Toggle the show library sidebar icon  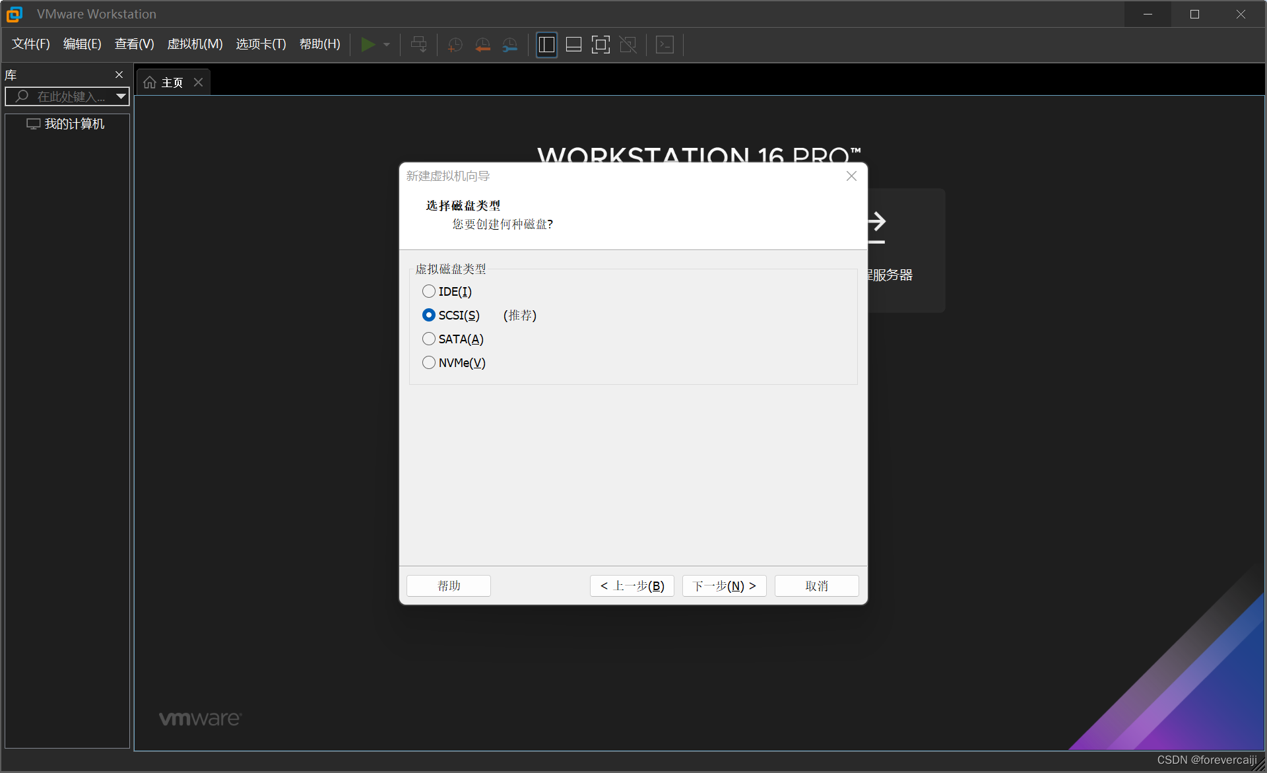click(546, 45)
